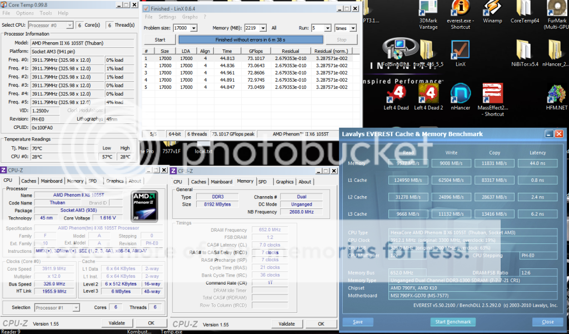Open the 7577v1F desktop item
Viewport: 569px width, 334px height.
point(171,148)
